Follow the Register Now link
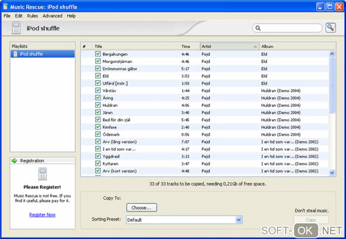 (42, 215)
